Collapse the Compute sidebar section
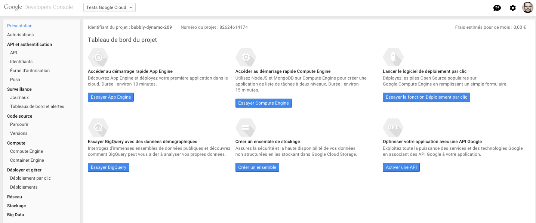Screen dimensions: 536x223 coord(16,143)
